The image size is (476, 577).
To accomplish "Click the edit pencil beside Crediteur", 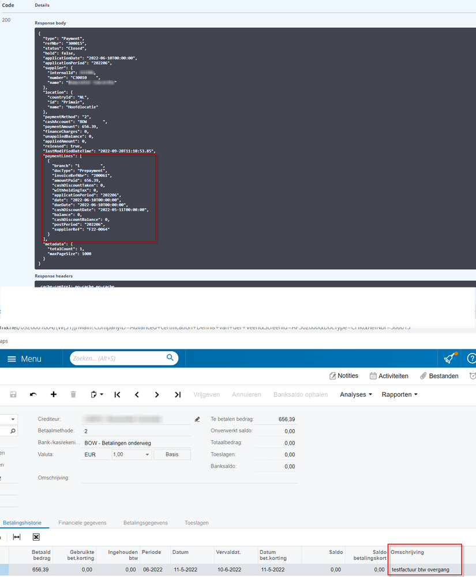I will (x=197, y=419).
